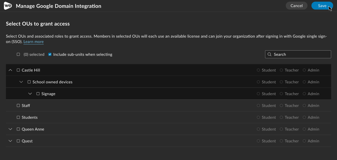
Task: Select Admin role for School owned devices
Action: tap(304, 82)
